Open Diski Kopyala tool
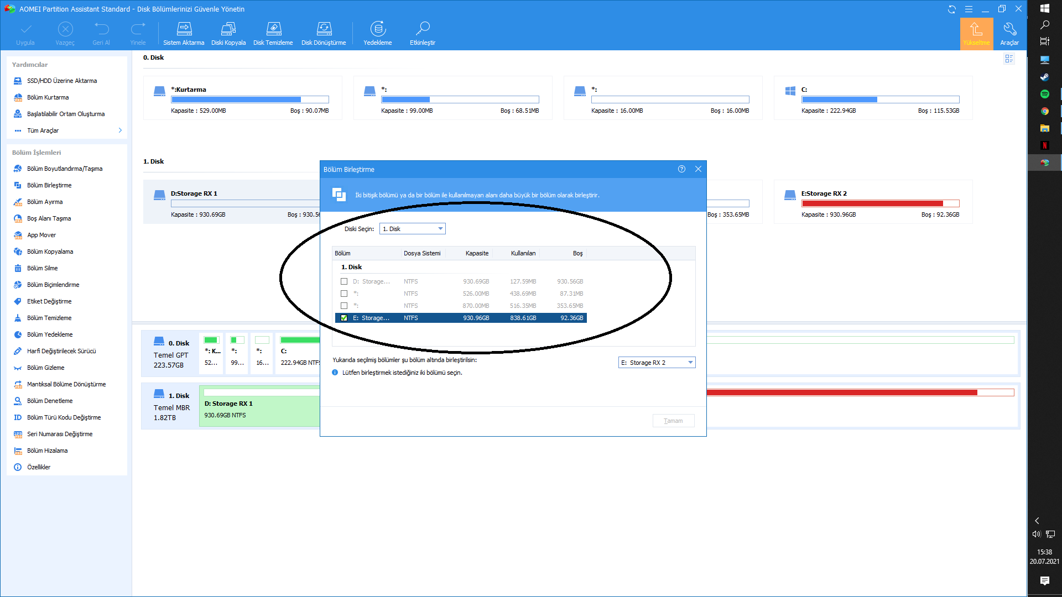 click(x=228, y=29)
